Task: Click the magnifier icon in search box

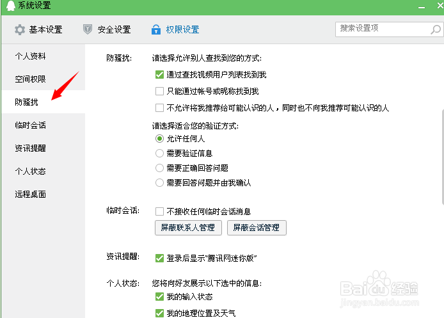Action: point(436,29)
